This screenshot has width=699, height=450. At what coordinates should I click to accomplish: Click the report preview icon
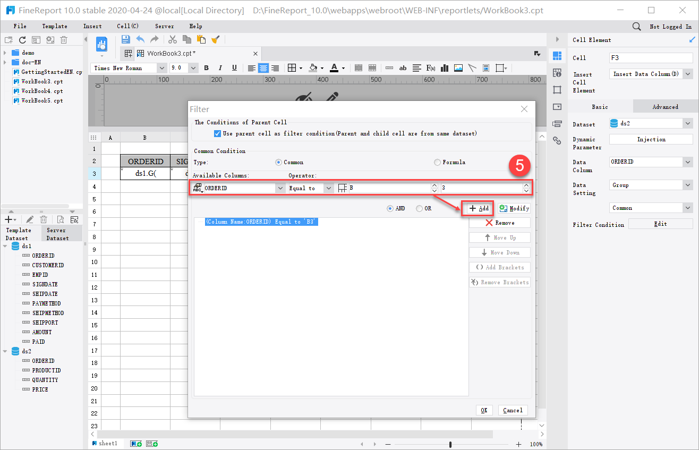(x=101, y=45)
